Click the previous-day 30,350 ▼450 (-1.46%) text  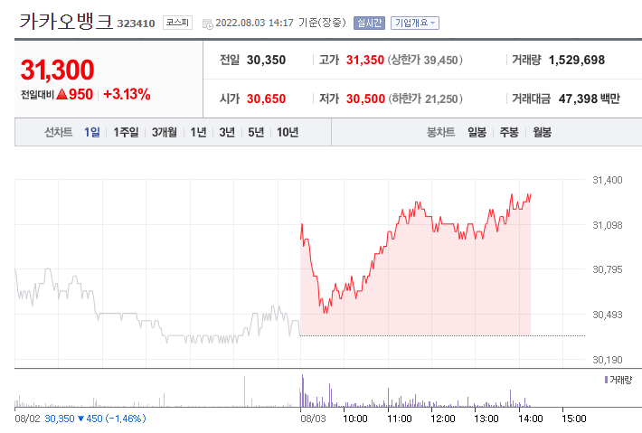pyautogui.click(x=95, y=419)
